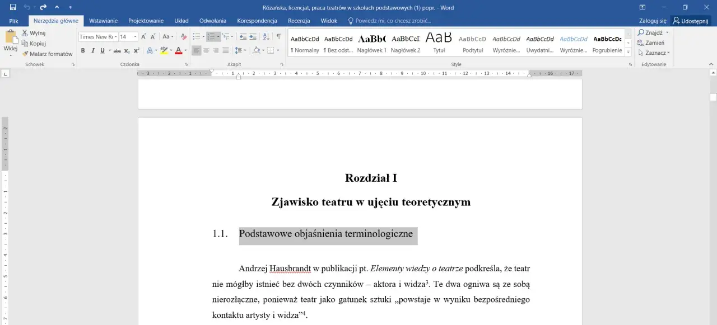This screenshot has height=325, width=717.
Task: Replace text using Zamień
Action: click(x=651, y=43)
